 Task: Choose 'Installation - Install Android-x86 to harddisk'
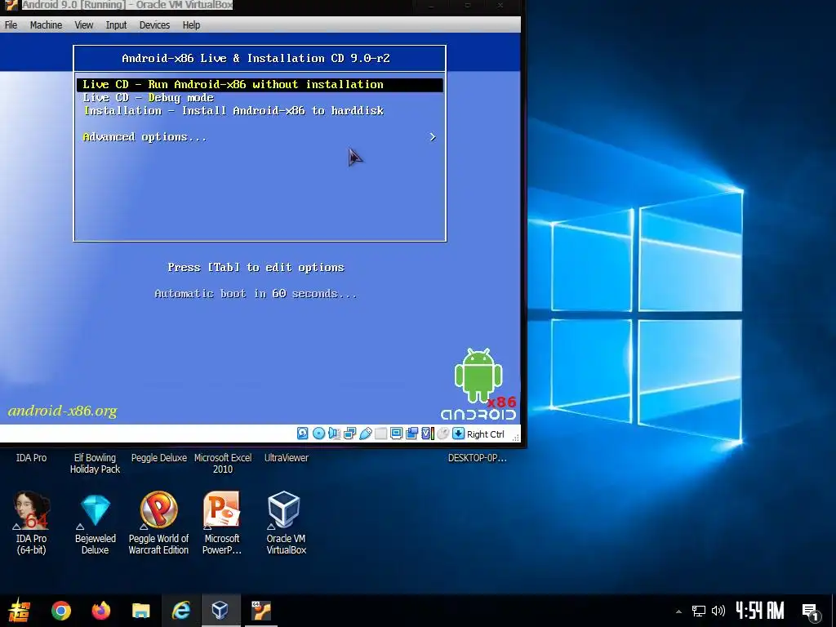260,111
